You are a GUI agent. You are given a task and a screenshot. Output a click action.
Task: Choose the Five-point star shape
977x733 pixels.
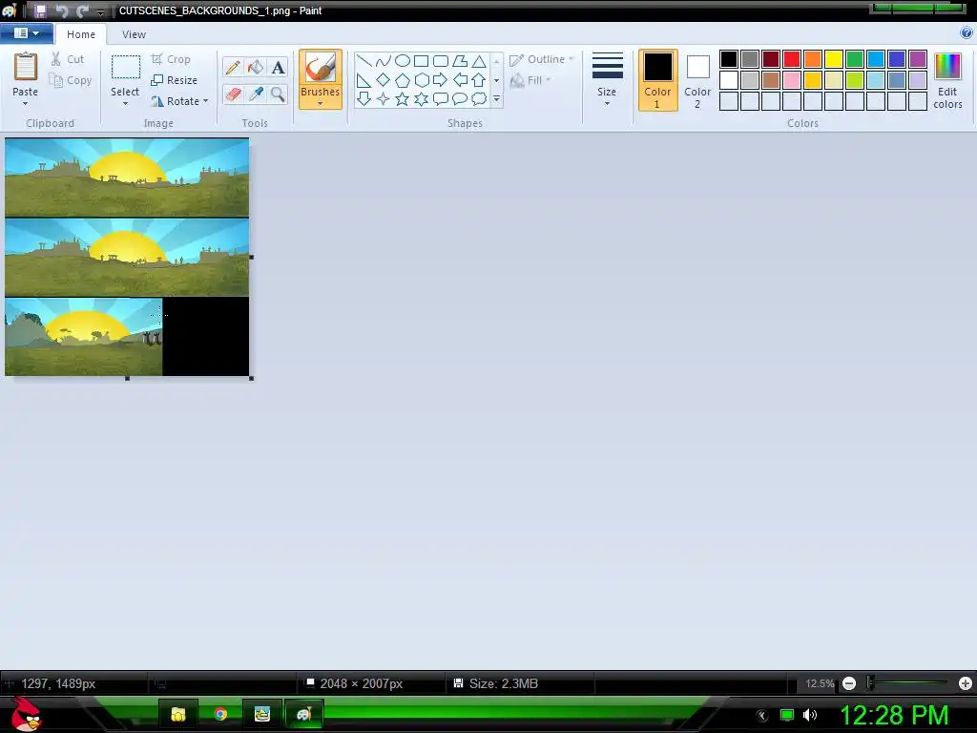(x=403, y=98)
